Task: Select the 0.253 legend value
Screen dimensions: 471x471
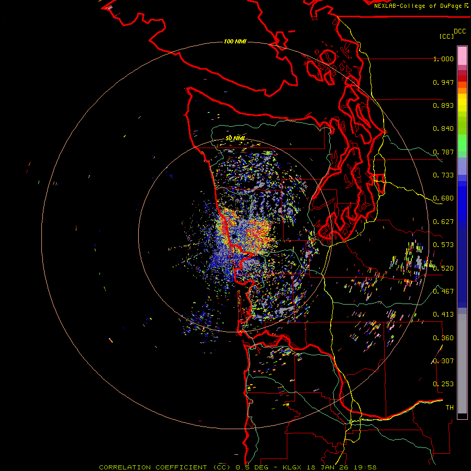Action: click(443, 384)
